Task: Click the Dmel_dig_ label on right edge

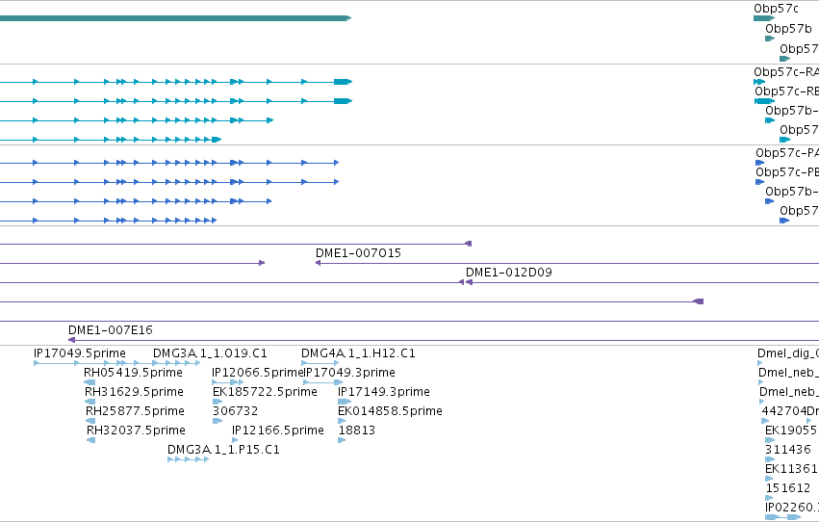Action: pyautogui.click(x=788, y=353)
